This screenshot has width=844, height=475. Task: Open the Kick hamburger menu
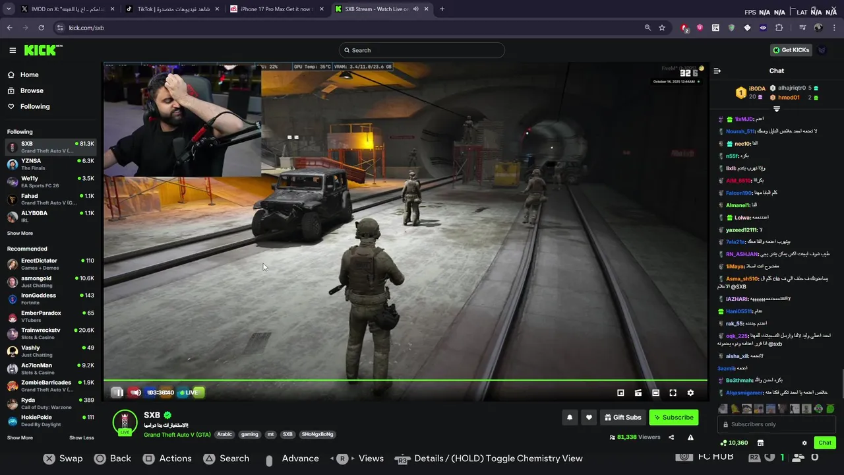point(13,50)
